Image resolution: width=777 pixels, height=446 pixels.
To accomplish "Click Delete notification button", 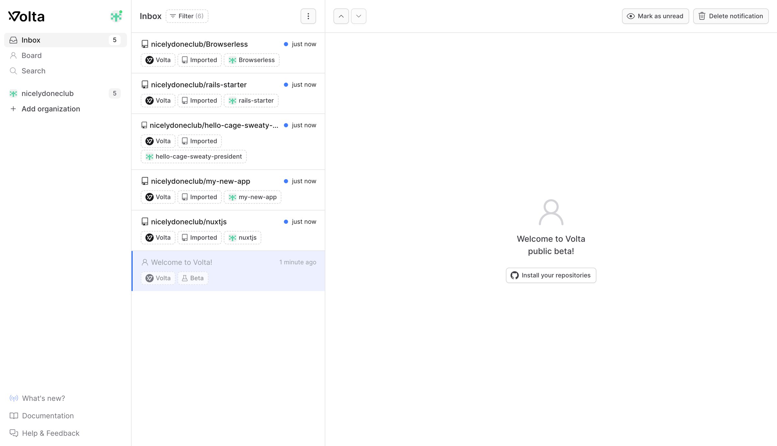I will pos(731,16).
